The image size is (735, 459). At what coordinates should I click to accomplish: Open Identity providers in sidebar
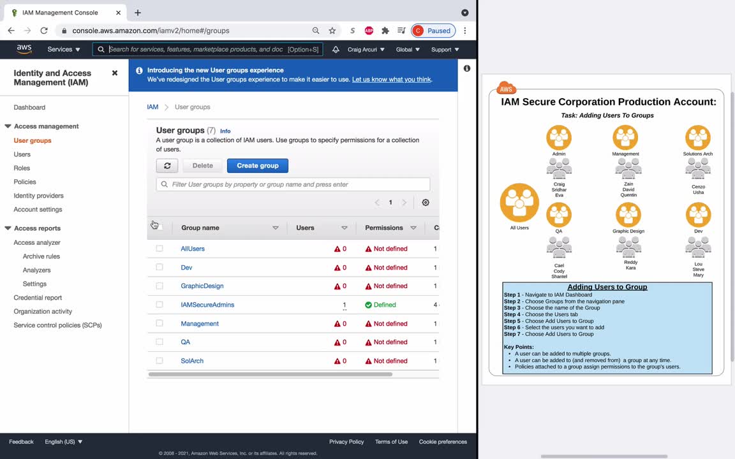tap(38, 195)
